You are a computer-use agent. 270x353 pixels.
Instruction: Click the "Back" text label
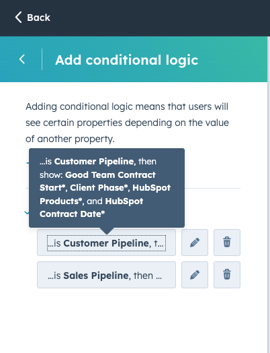(38, 18)
